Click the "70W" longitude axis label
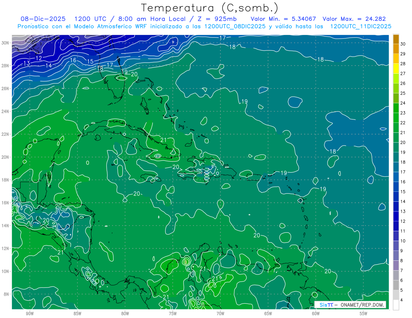Screen dimensions: 412x318 (220, 314)
